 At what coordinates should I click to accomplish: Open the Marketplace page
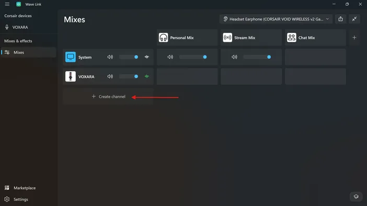coord(29,188)
